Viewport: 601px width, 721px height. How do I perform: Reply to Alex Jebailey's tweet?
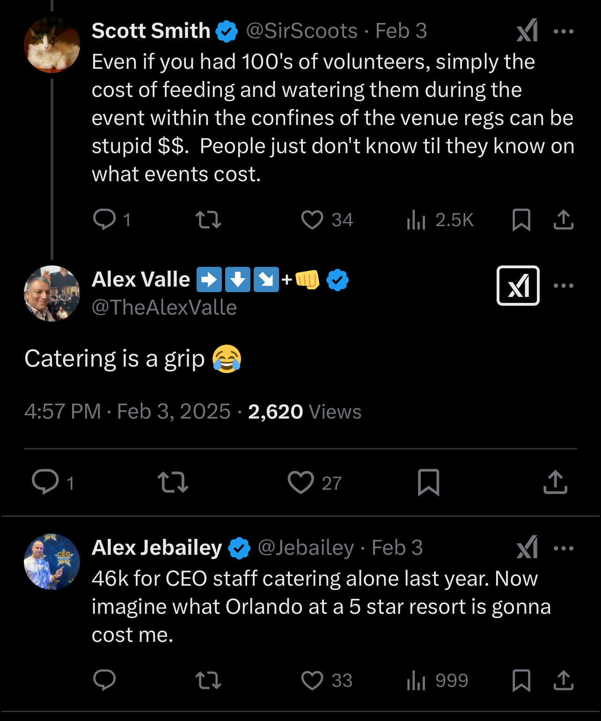coord(104,680)
